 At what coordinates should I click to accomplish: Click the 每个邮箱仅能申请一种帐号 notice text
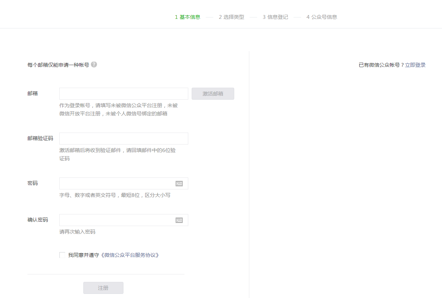(x=58, y=65)
